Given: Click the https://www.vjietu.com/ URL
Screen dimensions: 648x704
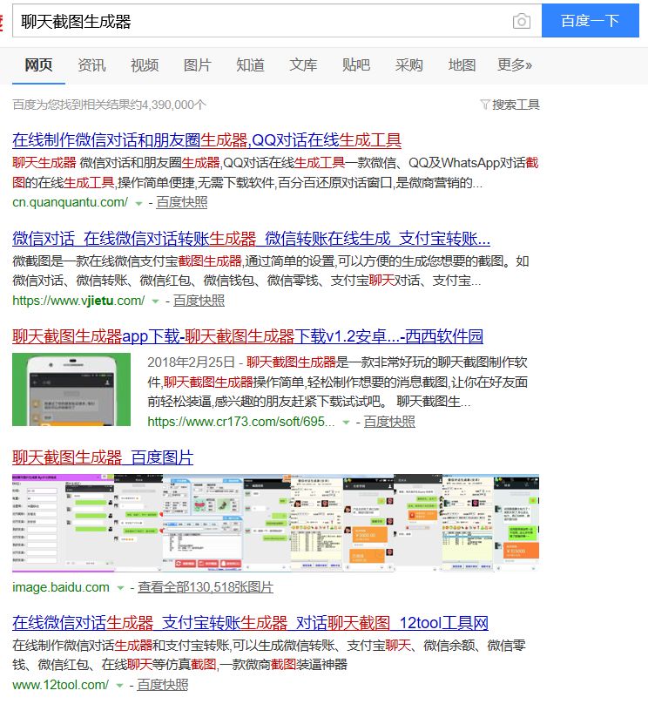Looking at the screenshot, I should click(x=78, y=301).
